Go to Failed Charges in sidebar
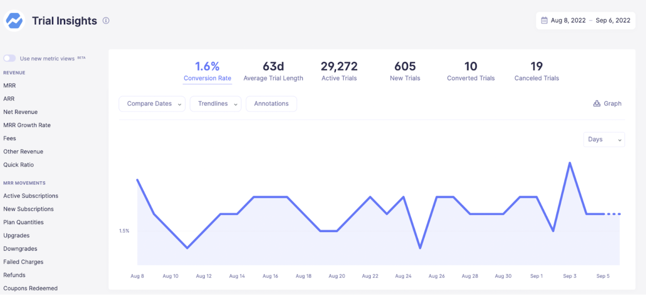The image size is (646, 295). coord(23,262)
